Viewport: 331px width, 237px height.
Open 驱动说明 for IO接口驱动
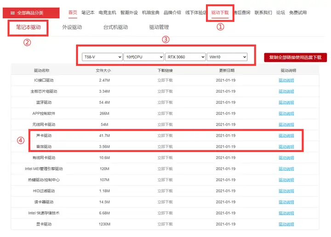[286, 80]
